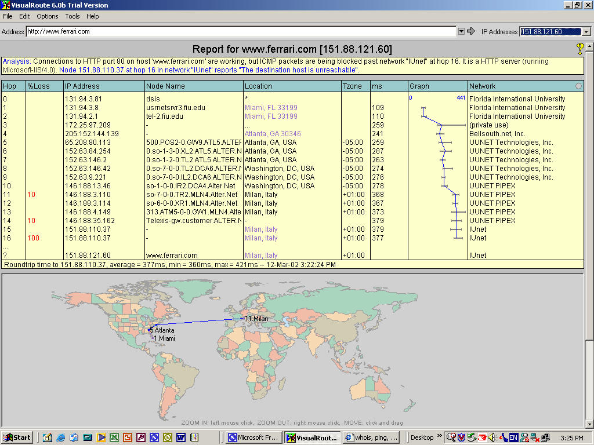Click the Hop column header
Viewport: 594px width, 445px height.
click(13, 86)
